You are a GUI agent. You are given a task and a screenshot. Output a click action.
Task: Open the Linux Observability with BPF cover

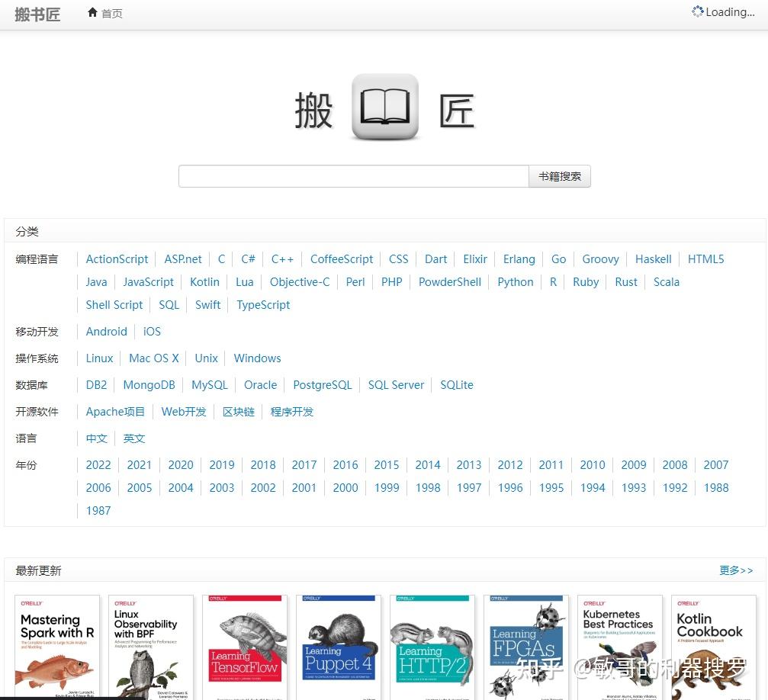coord(151,647)
